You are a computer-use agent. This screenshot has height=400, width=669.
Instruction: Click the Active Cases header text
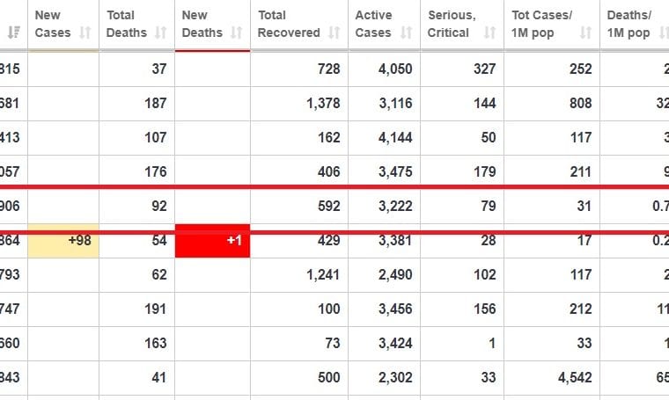[373, 24]
